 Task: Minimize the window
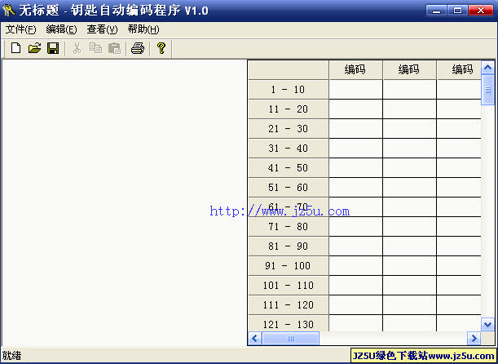(436, 11)
